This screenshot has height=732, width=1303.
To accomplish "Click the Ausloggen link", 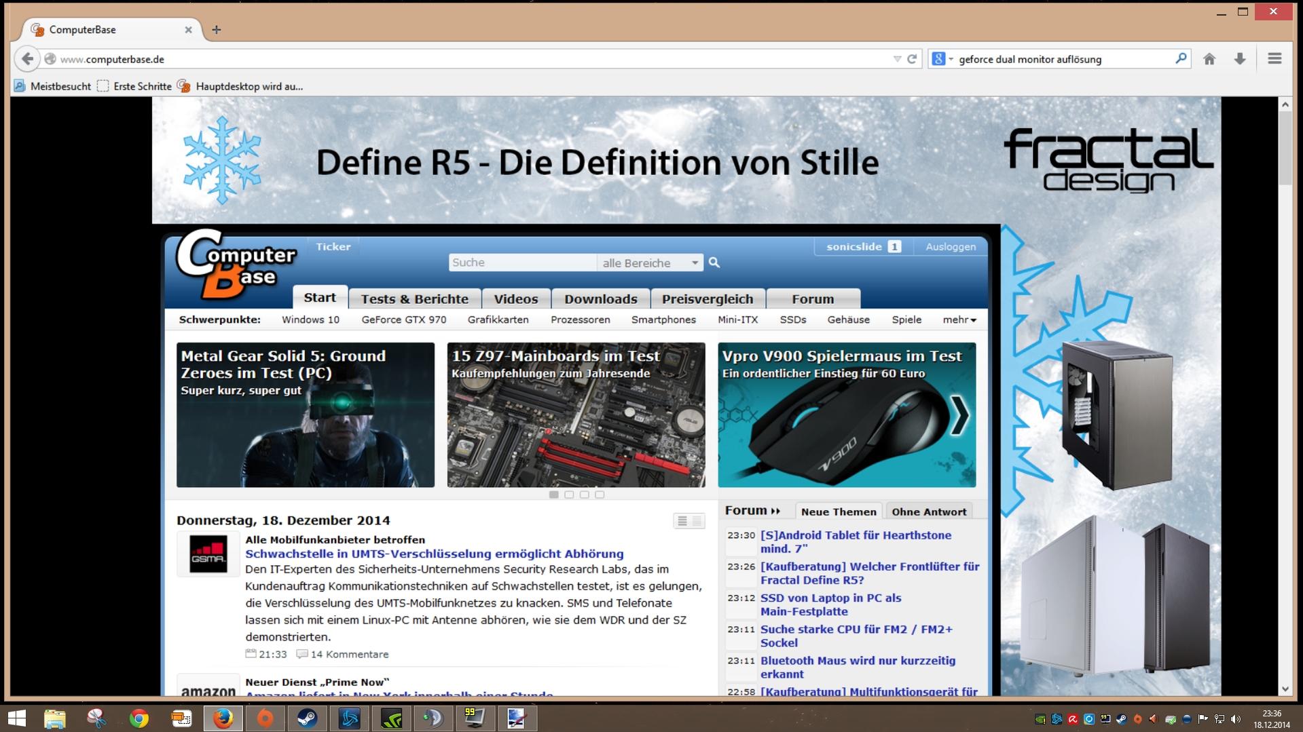I will coord(951,246).
